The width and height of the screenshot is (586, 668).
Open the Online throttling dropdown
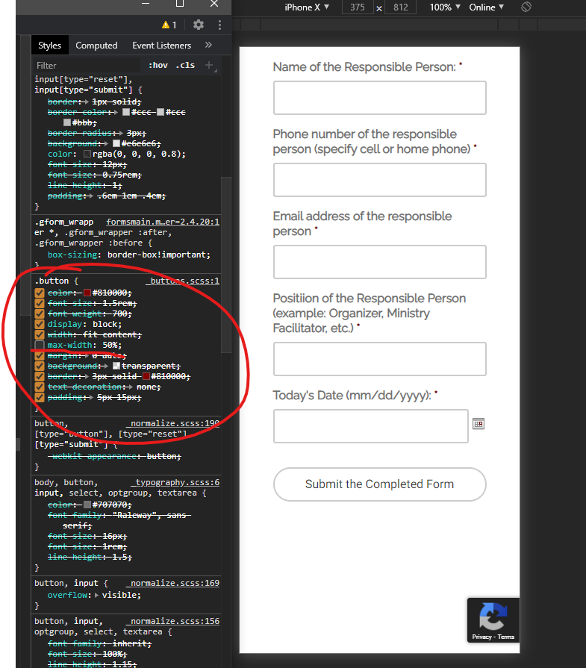(x=487, y=7)
